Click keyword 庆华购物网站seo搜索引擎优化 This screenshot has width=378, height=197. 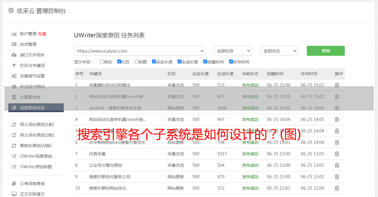pos(117,142)
